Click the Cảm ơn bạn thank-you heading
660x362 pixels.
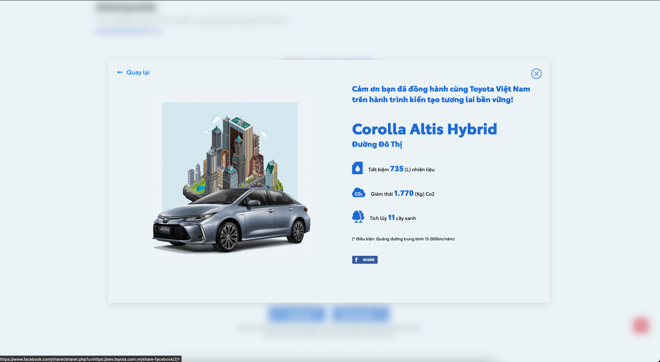pyautogui.click(x=441, y=94)
